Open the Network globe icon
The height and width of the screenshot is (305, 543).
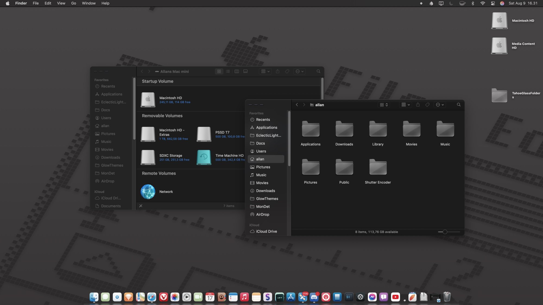point(148,192)
